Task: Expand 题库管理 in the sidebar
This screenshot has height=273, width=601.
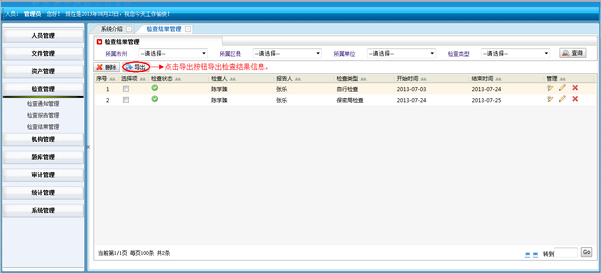Action: 43,157
